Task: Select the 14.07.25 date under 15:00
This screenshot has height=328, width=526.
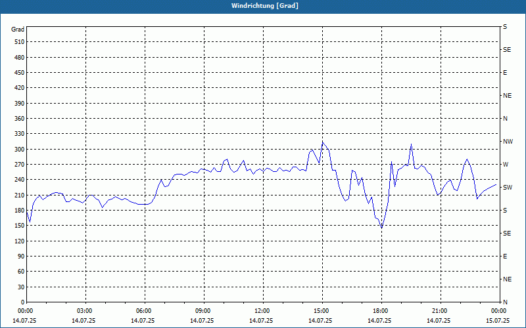Action: [x=320, y=320]
